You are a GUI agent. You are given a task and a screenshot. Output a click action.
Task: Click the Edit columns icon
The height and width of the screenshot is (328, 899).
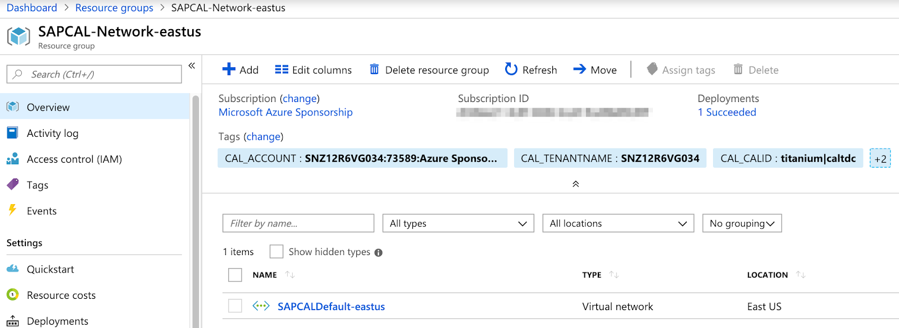click(281, 70)
